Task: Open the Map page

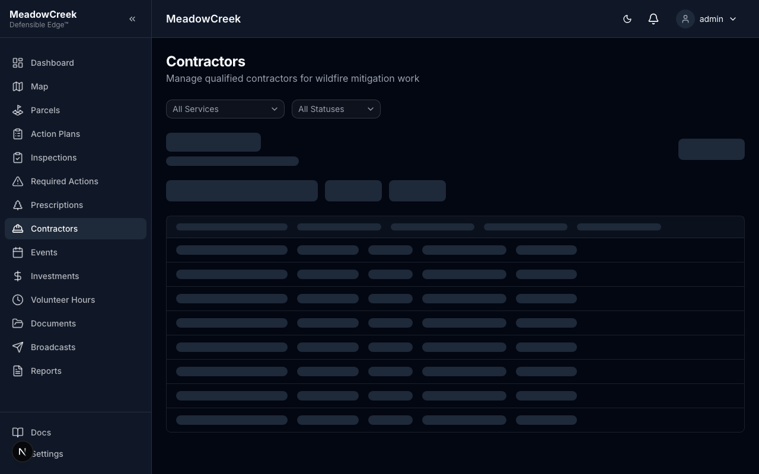Action: [x=75, y=87]
